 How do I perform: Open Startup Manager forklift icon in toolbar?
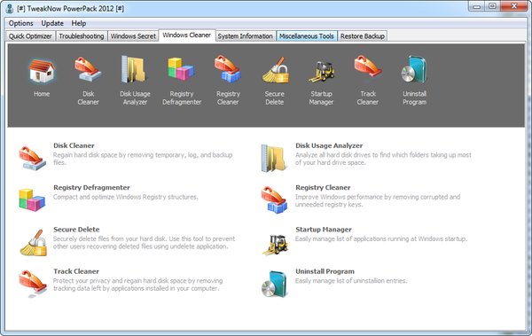pos(321,71)
